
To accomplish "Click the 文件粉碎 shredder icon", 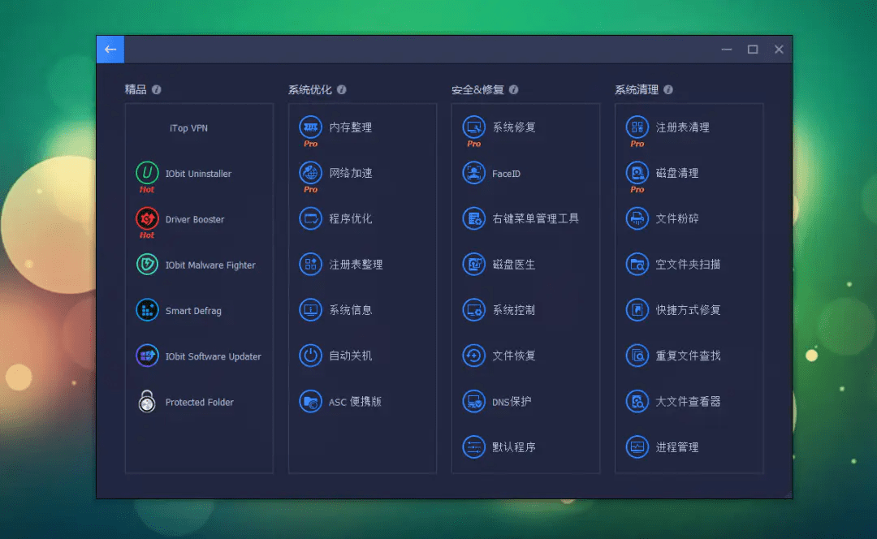I will 637,218.
